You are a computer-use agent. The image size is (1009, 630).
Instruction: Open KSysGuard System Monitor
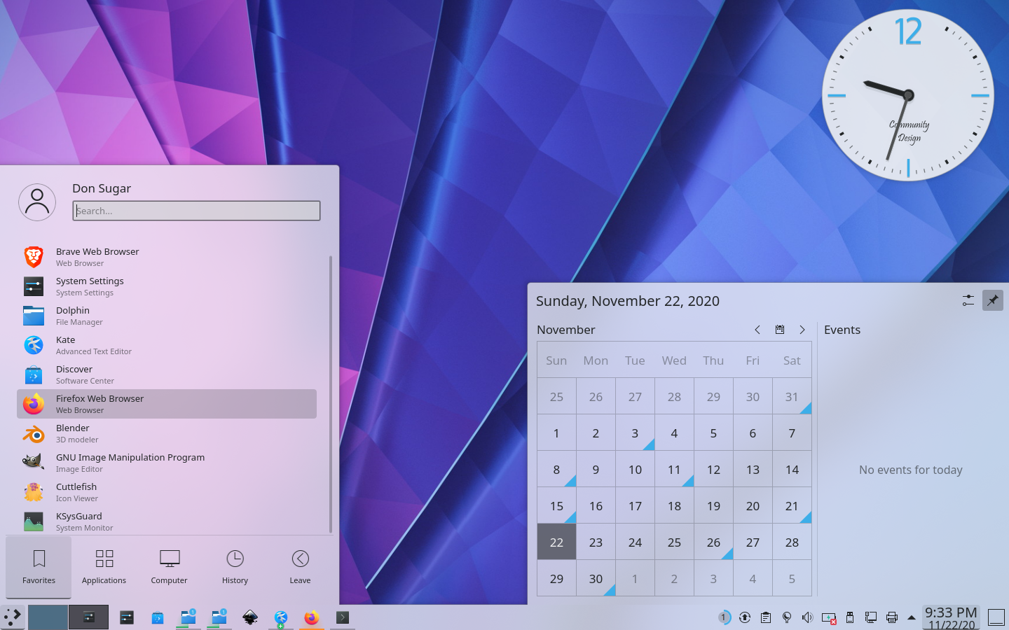coord(167,521)
